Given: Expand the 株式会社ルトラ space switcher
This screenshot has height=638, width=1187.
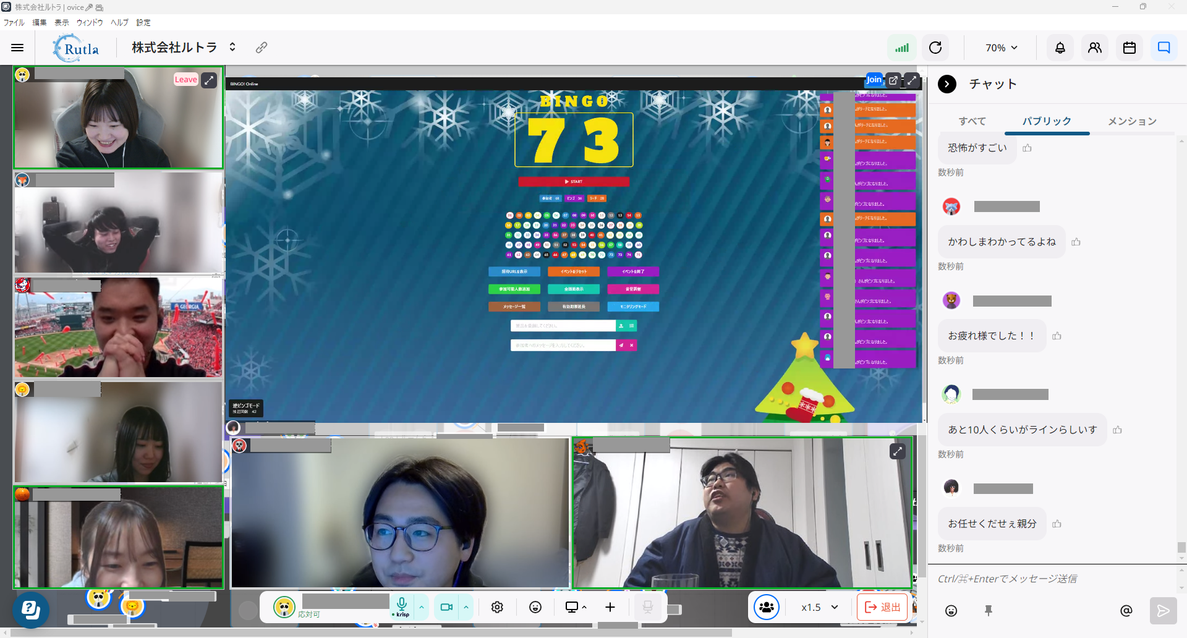Looking at the screenshot, I should coord(232,47).
